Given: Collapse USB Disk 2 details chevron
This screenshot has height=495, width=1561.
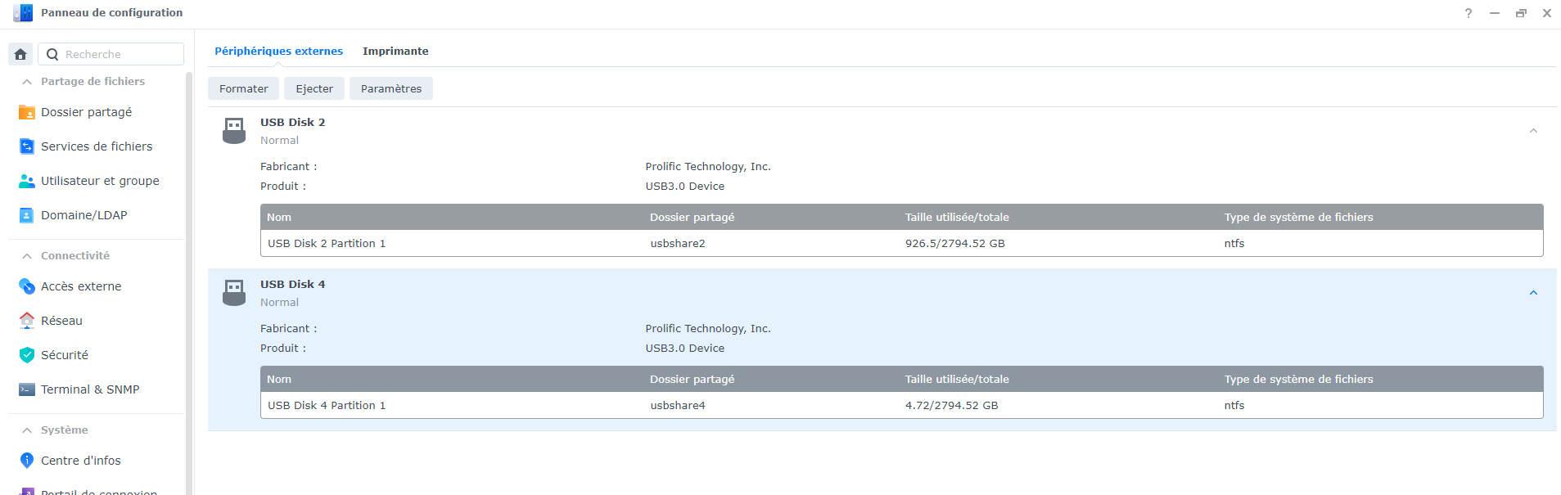Looking at the screenshot, I should tap(1533, 131).
